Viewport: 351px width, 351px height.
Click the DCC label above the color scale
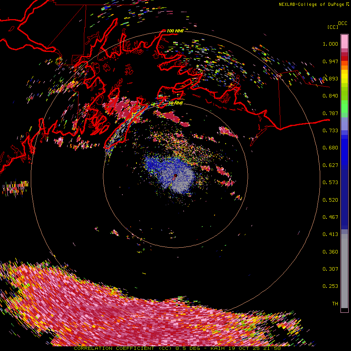pyautogui.click(x=342, y=23)
